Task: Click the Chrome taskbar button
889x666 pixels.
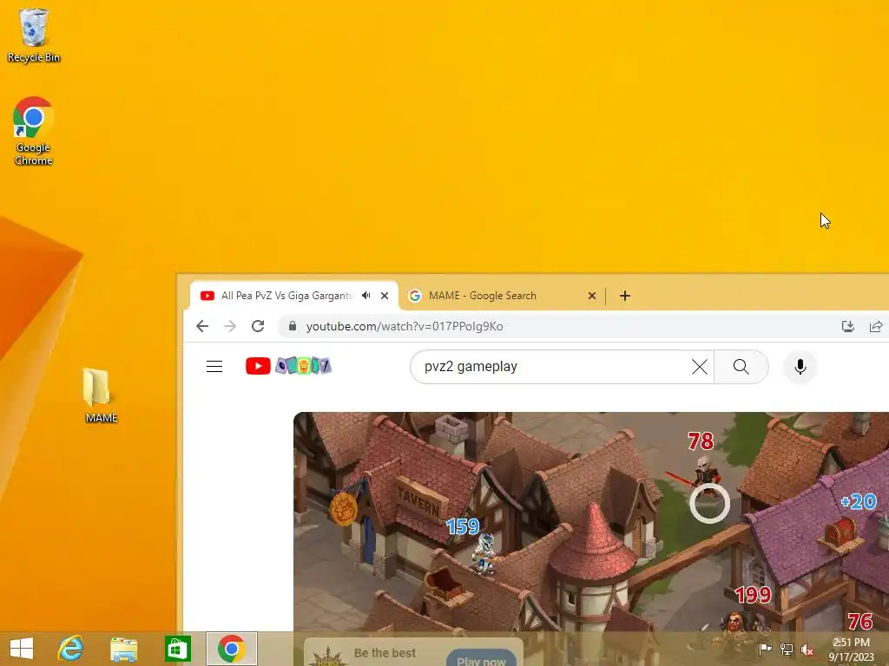Action: click(x=231, y=649)
